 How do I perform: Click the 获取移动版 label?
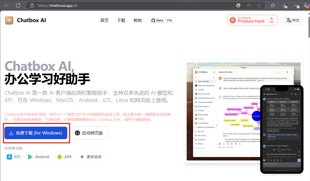click(14, 148)
